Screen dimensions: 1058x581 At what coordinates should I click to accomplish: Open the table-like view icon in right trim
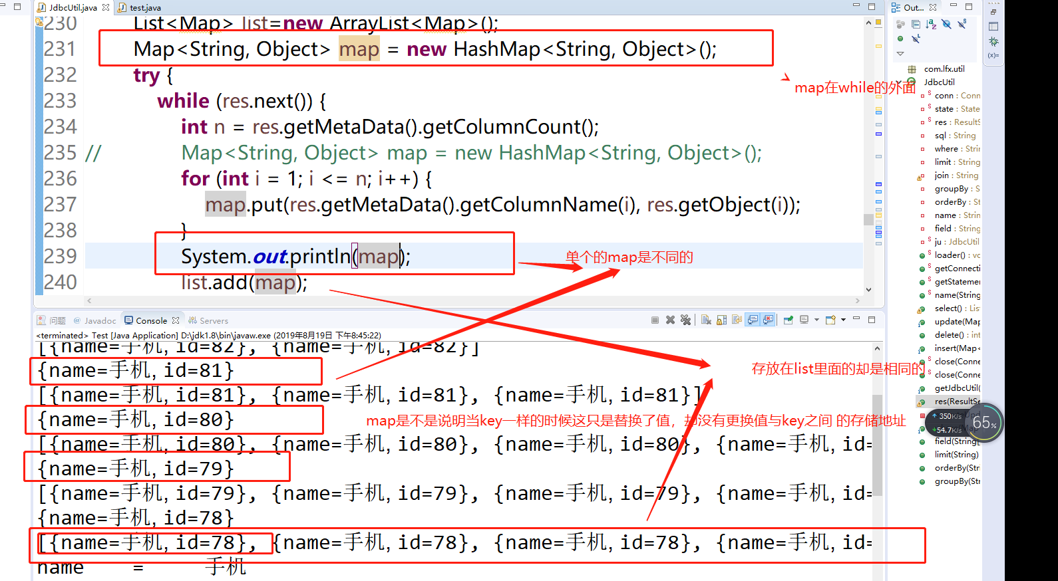point(993,27)
